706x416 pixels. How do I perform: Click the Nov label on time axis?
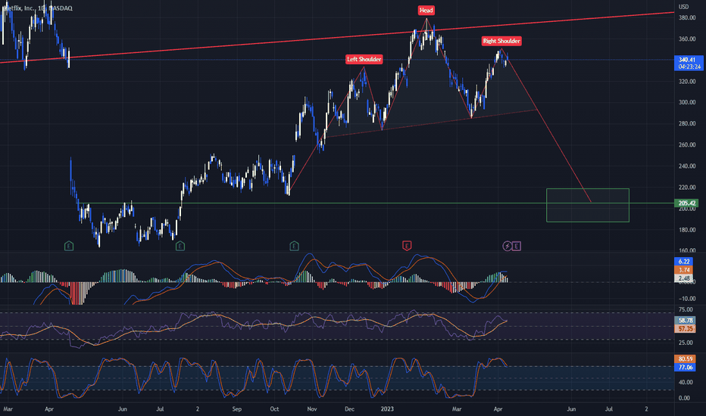coord(312,409)
